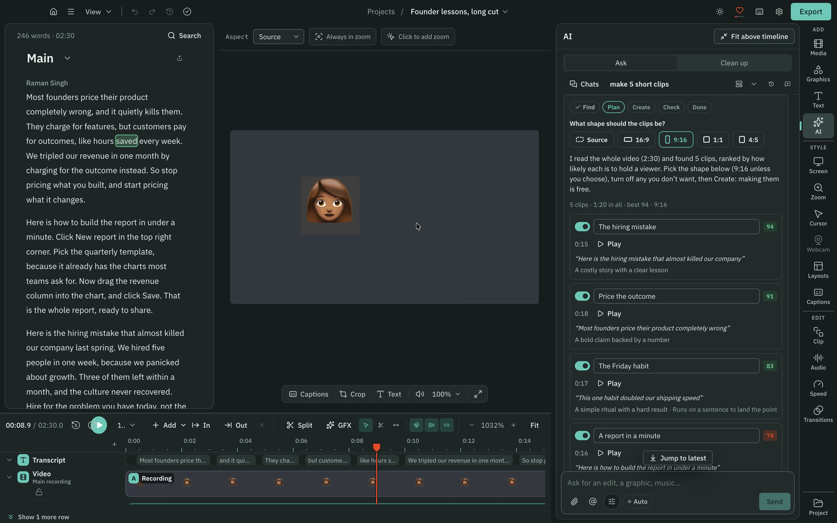Image resolution: width=837 pixels, height=523 pixels.
Task: Turn off The Friday habit clip
Action: click(582, 366)
